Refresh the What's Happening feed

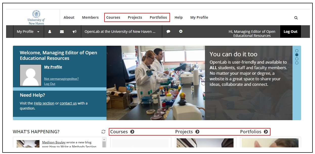103,132
